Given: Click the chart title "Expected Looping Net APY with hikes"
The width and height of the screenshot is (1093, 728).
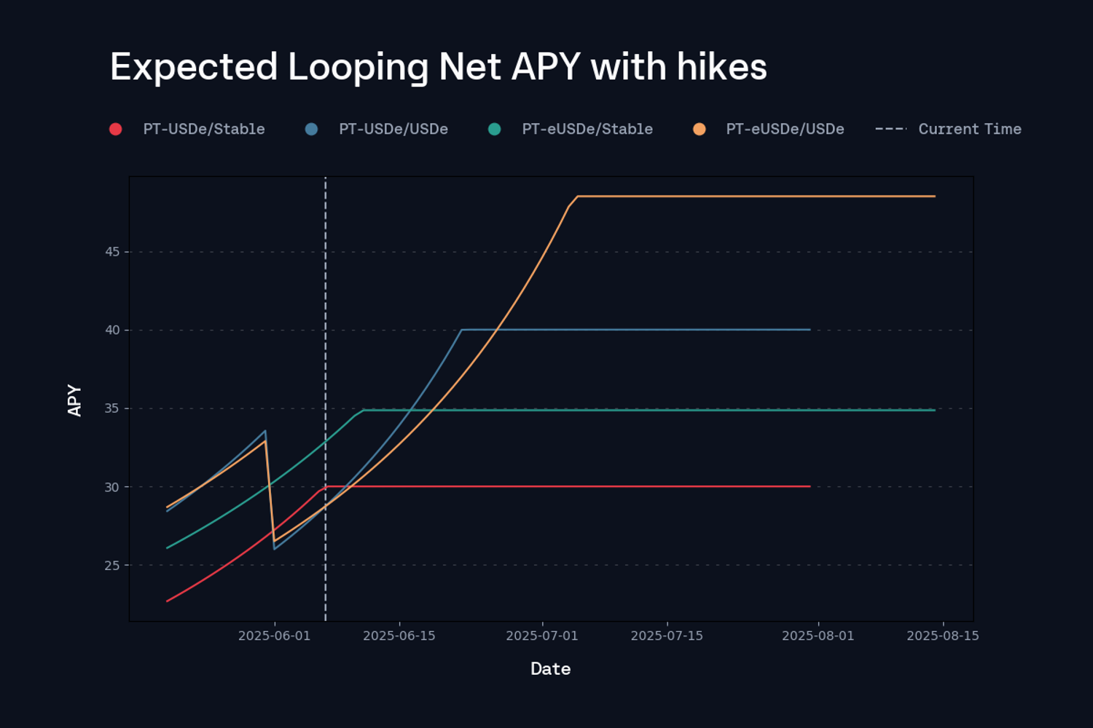Looking at the screenshot, I should 438,67.
